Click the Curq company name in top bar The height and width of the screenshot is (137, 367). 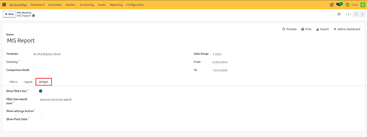click(355, 5)
